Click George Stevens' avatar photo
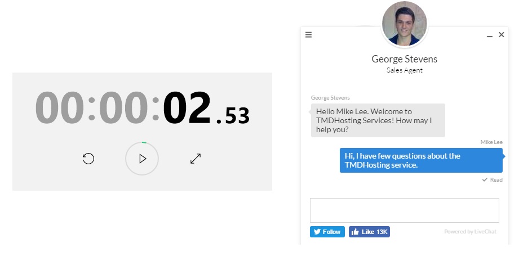 [x=405, y=24]
